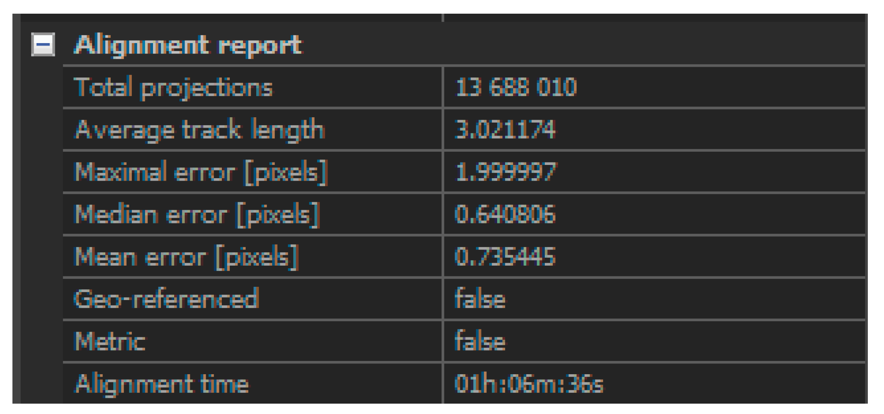Select the Alignment report heading text

click(188, 45)
